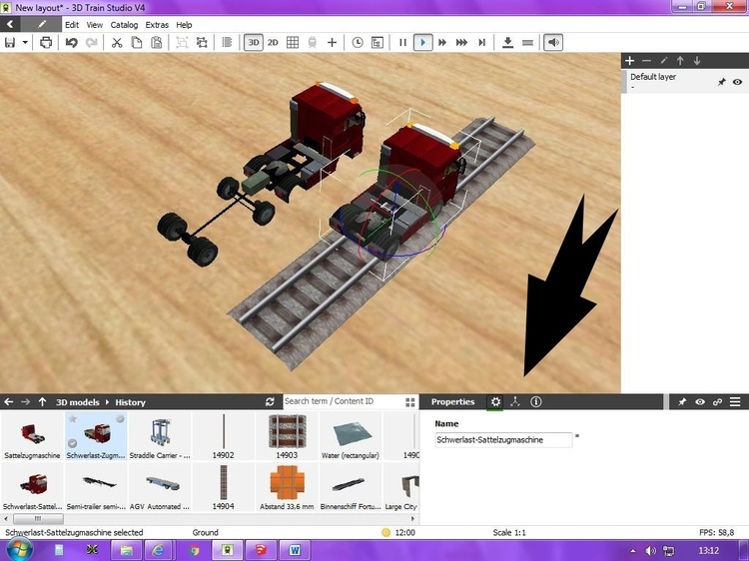
Task: Switch to 2D view mode
Action: [x=273, y=43]
